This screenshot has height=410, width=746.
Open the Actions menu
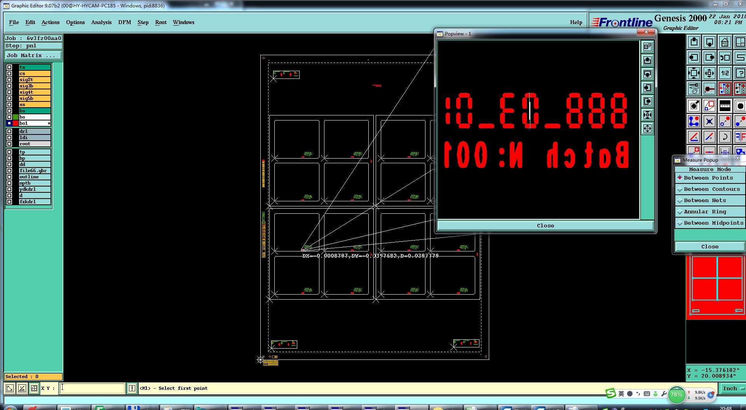tap(51, 22)
